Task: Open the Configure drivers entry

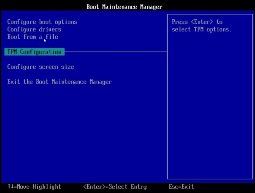Action: (x=34, y=29)
